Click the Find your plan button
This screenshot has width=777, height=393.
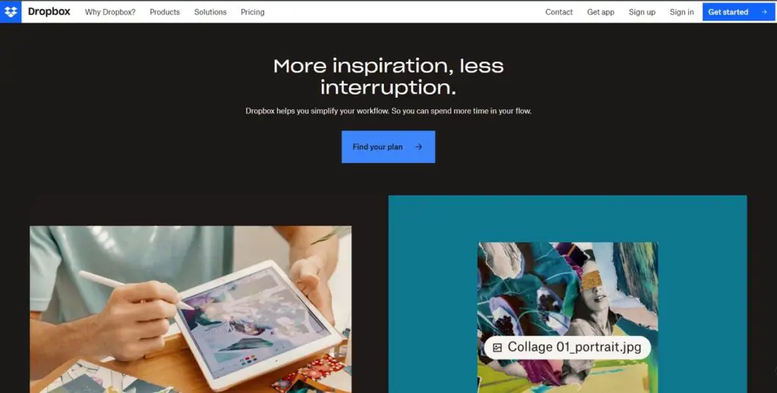(388, 146)
